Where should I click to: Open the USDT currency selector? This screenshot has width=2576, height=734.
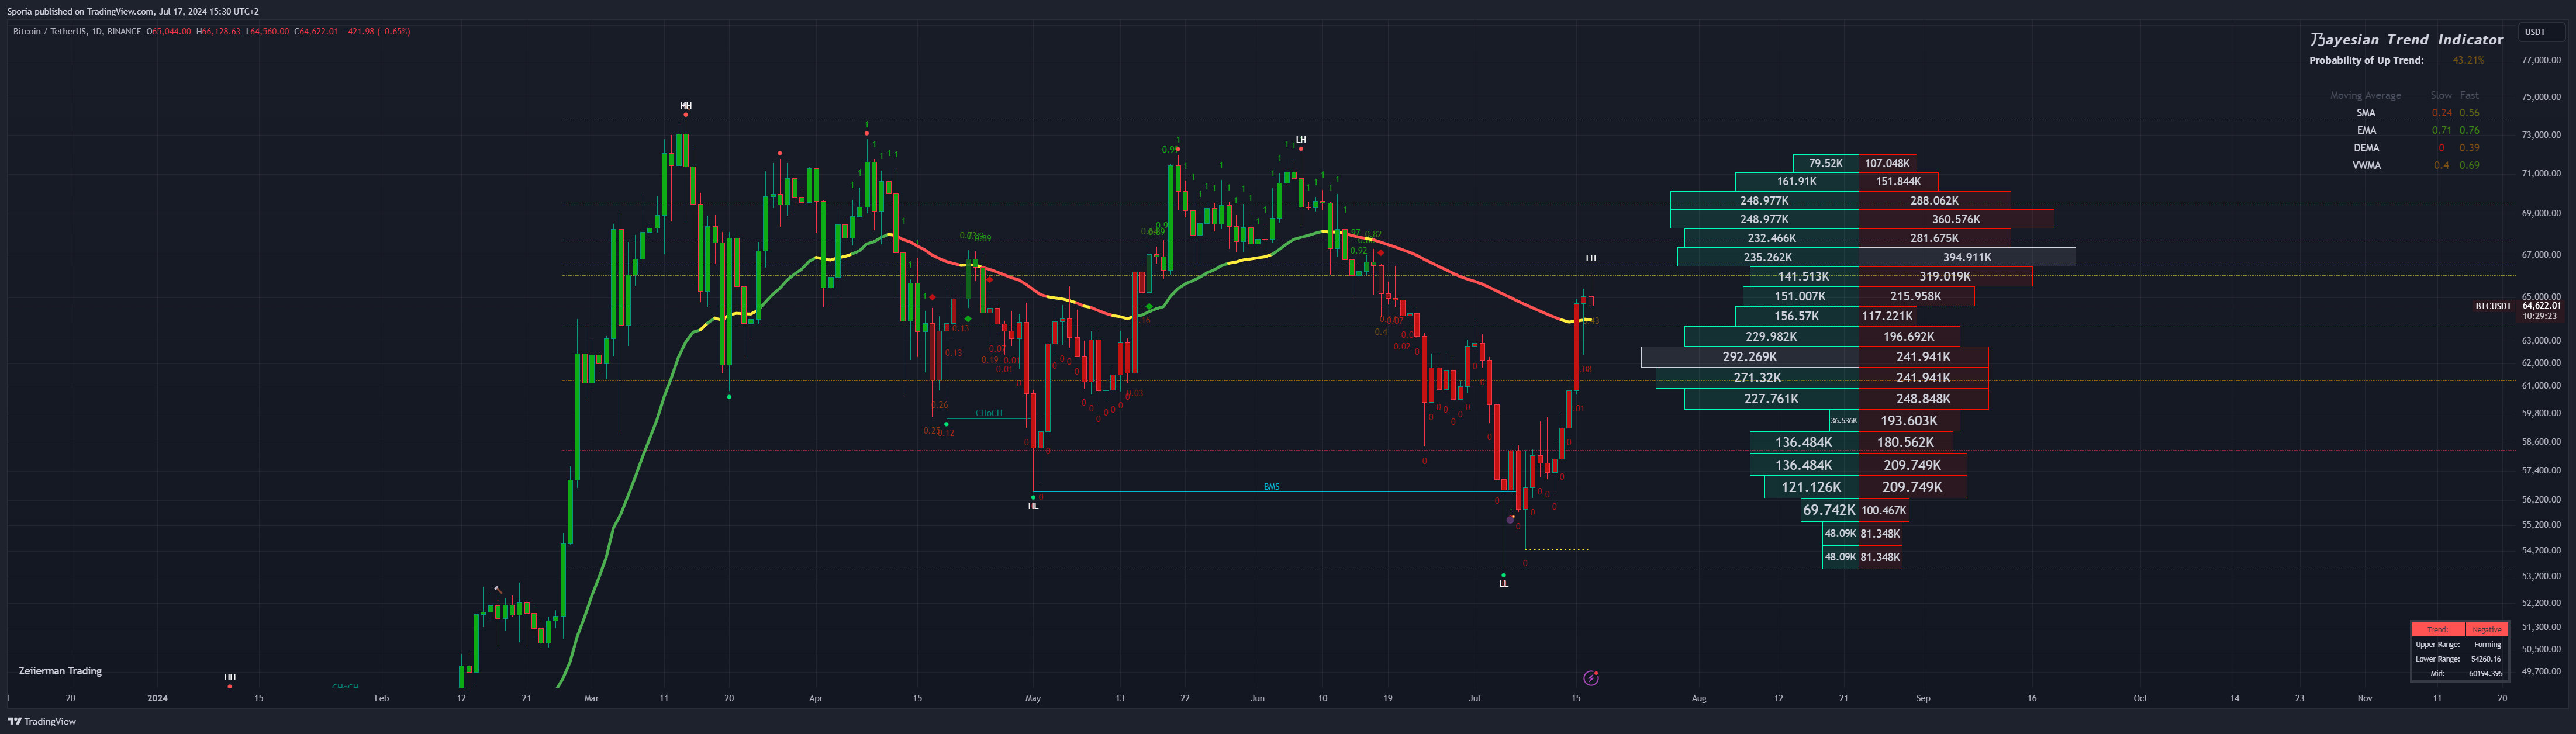click(x=2541, y=32)
